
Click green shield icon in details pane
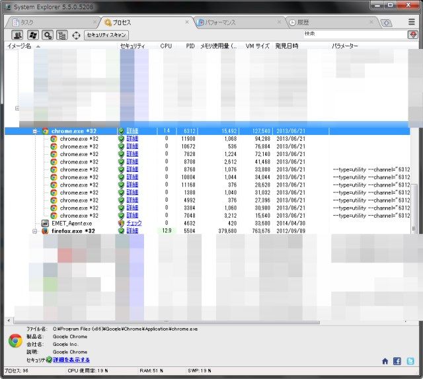49,360
